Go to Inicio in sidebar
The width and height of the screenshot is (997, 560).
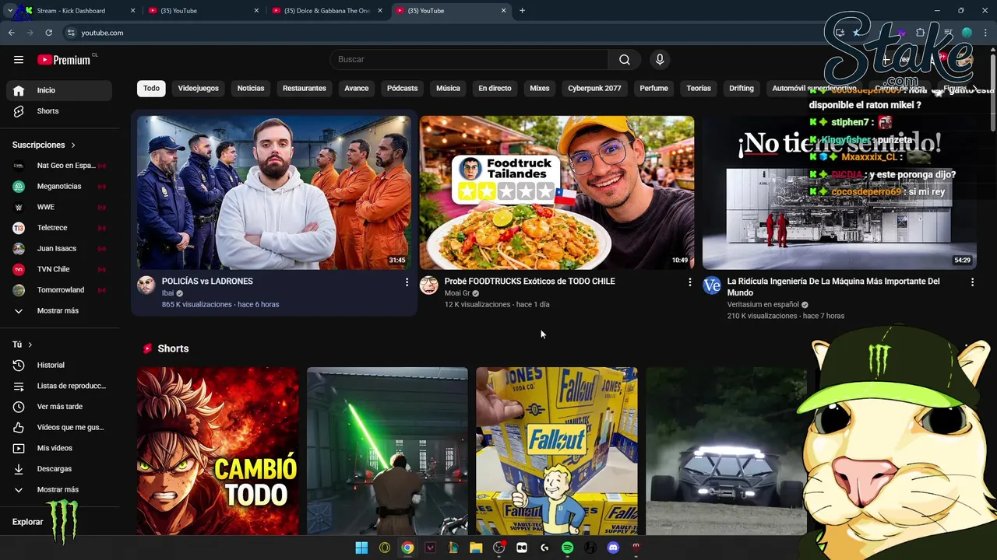point(59,90)
